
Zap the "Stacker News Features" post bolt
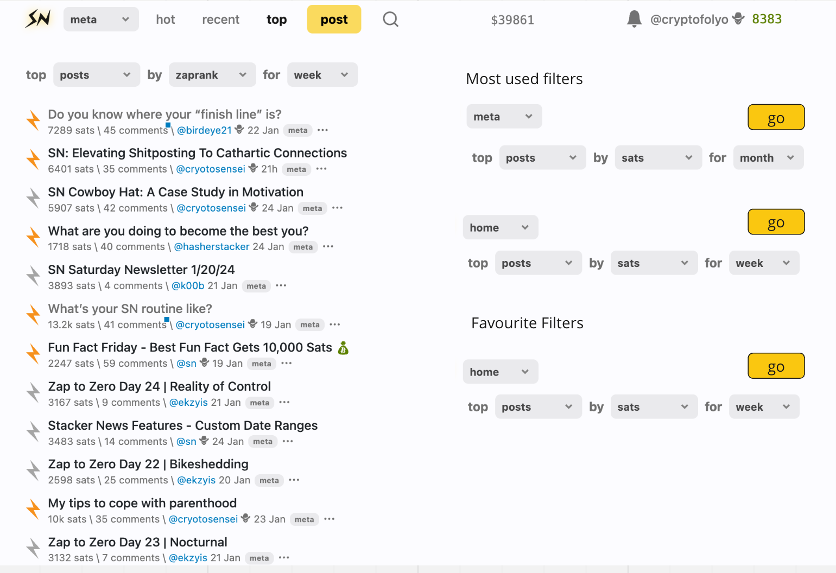coord(34,432)
